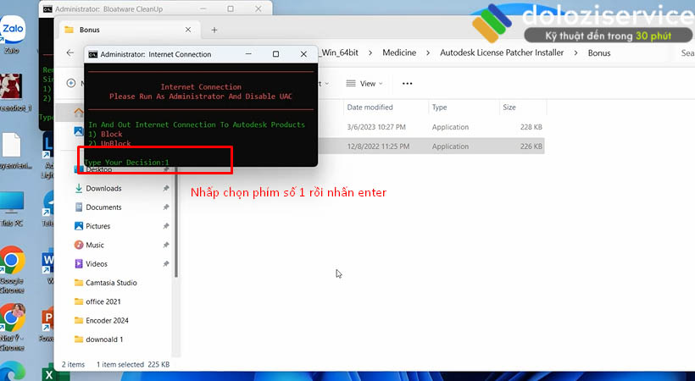Launch the Google Chrome desktop shortcut
Screen dimensions: 695x381
[x=12, y=262]
